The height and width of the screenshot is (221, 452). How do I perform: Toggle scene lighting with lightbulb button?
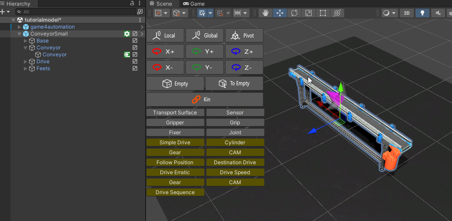422,13
